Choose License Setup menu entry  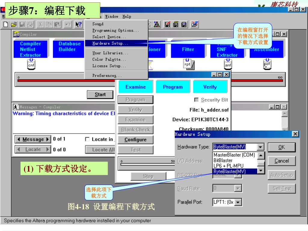point(116,66)
